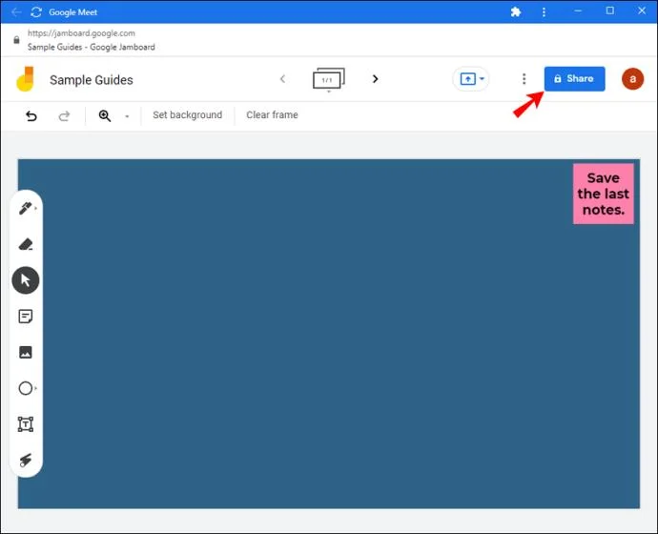The image size is (658, 534).
Task: Pick the Laser pointer tool
Action: (x=26, y=460)
